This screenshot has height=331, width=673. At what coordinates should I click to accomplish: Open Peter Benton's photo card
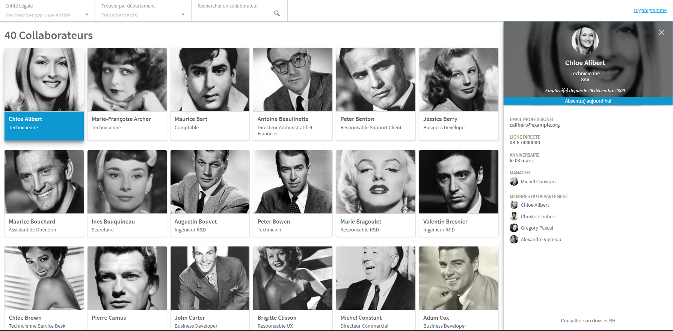click(x=376, y=94)
